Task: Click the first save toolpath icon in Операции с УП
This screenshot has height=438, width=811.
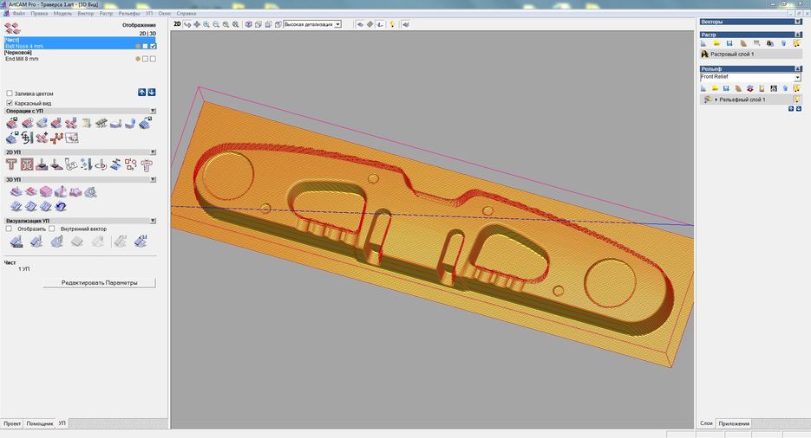Action: pos(11,123)
